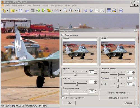Rotate the image clockwise
The image size is (140, 108).
pos(43,10)
